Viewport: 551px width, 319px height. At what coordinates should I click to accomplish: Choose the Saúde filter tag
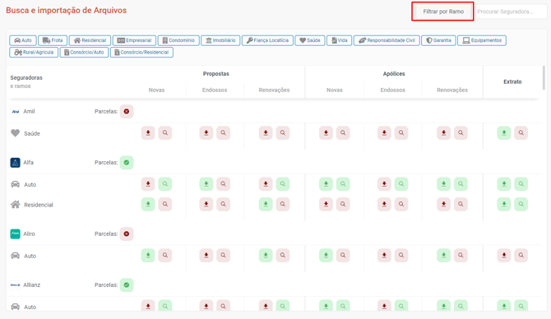coord(310,40)
